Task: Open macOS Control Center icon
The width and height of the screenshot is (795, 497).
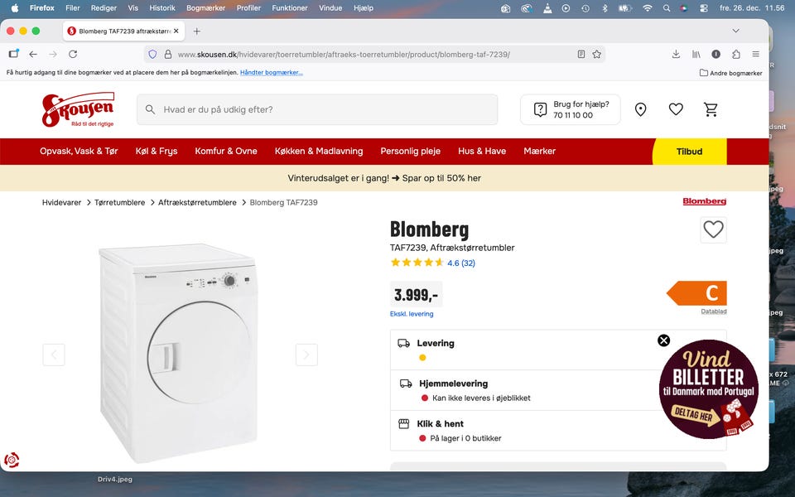Action: click(704, 8)
